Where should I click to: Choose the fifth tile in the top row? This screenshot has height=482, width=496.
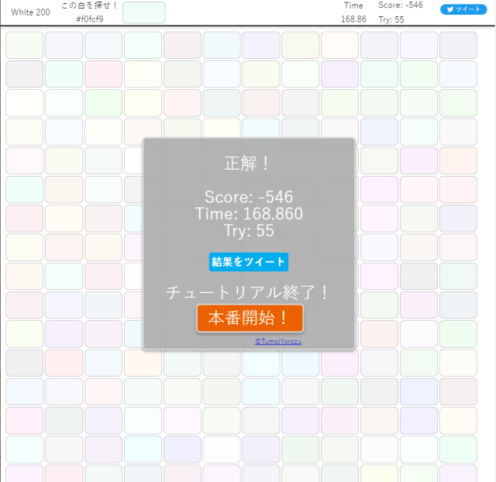182,45
